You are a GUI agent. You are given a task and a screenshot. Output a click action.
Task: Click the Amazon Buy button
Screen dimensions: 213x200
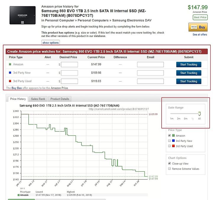198,27
